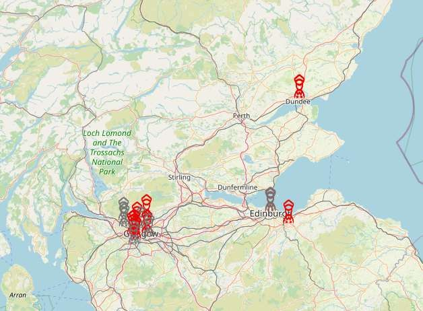Click the red marker above Dundee
The height and width of the screenshot is (311, 423).
pyautogui.click(x=299, y=86)
